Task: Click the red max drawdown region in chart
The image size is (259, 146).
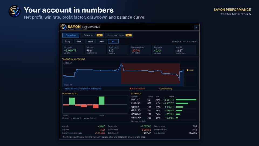Action: point(150,74)
